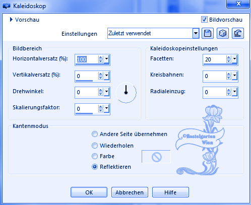Screen dimensions: 251x205
Task: Click the disabled Farbe color swatch
Action: click(156, 157)
